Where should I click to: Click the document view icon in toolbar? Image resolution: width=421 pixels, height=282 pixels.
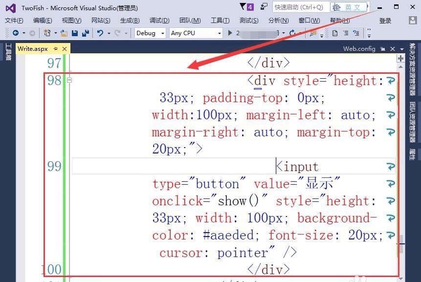(335, 33)
